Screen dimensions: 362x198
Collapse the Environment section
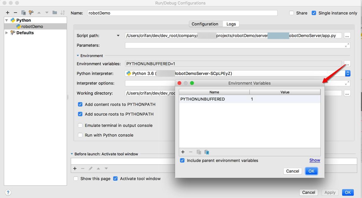78,55
